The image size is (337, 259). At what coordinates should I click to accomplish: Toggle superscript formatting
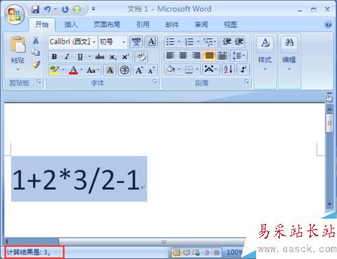pos(125,57)
